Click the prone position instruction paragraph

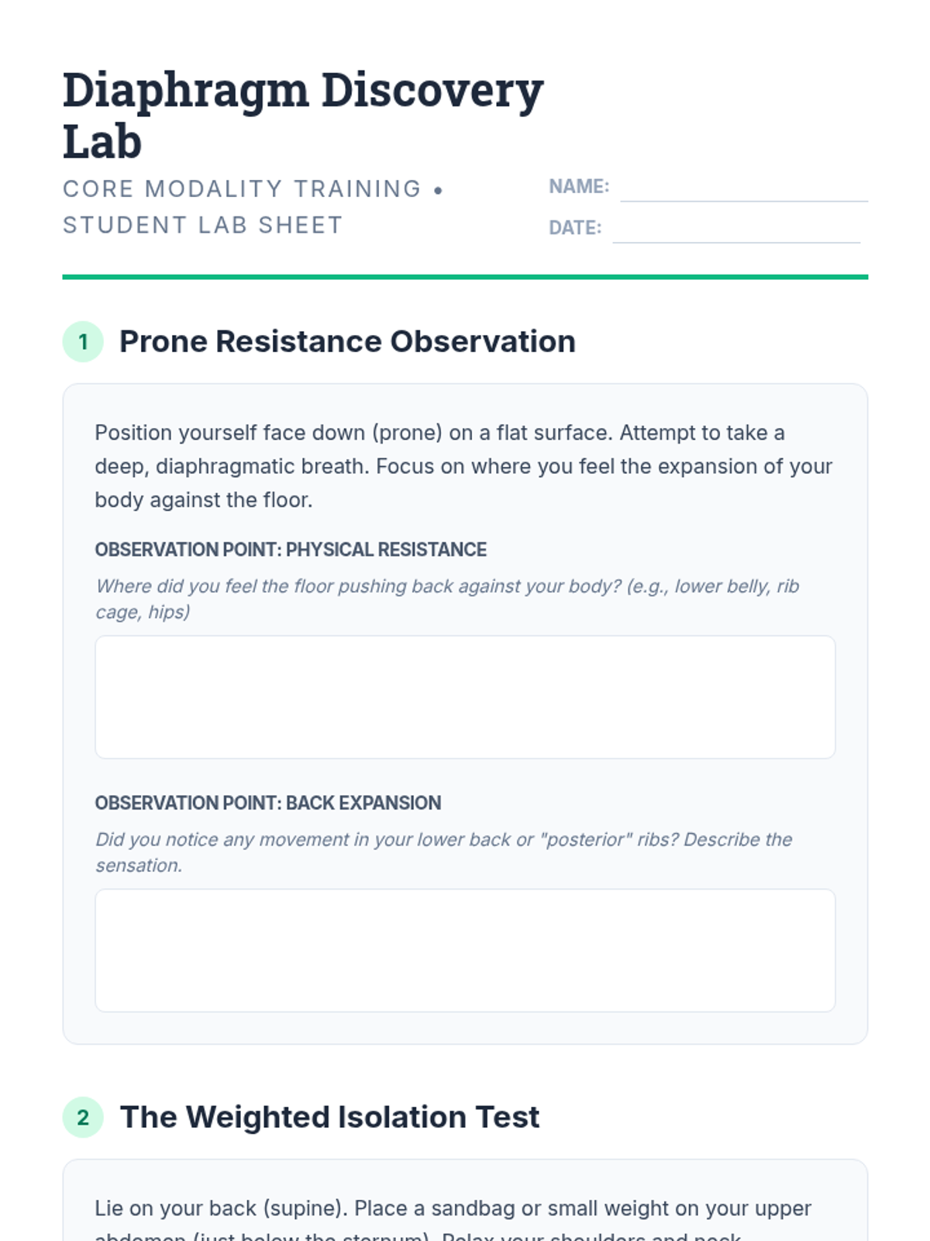click(463, 466)
